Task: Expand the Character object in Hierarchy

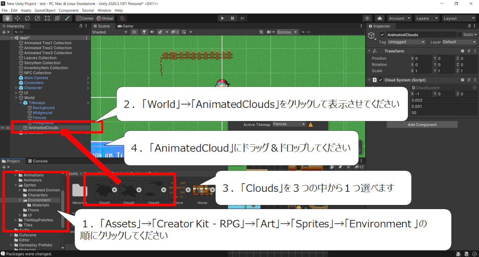Action: (x=16, y=88)
